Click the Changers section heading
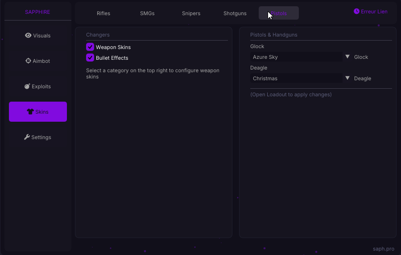The image size is (401, 255). tap(98, 35)
